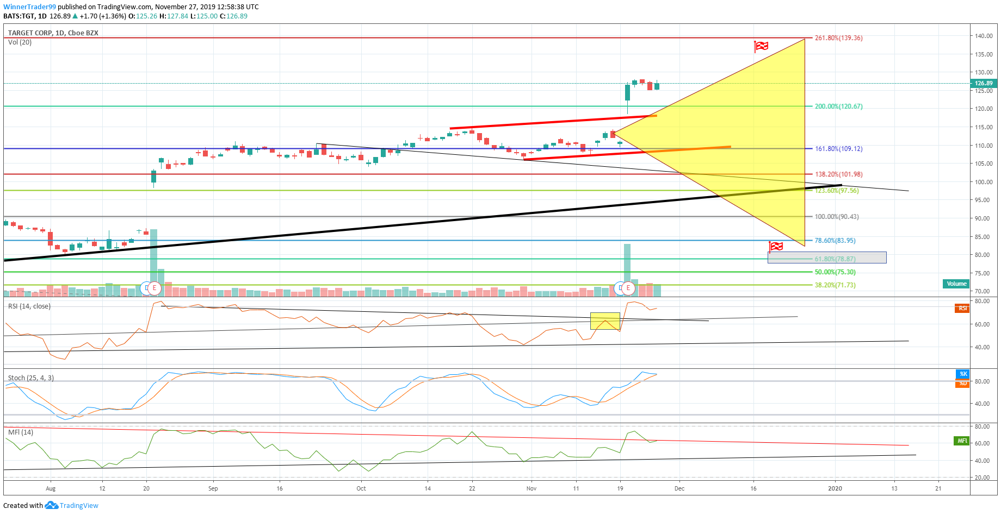Image resolution: width=1001 pixels, height=515 pixels.
Task: Click the %K stochastic tag
Action: pos(963,374)
